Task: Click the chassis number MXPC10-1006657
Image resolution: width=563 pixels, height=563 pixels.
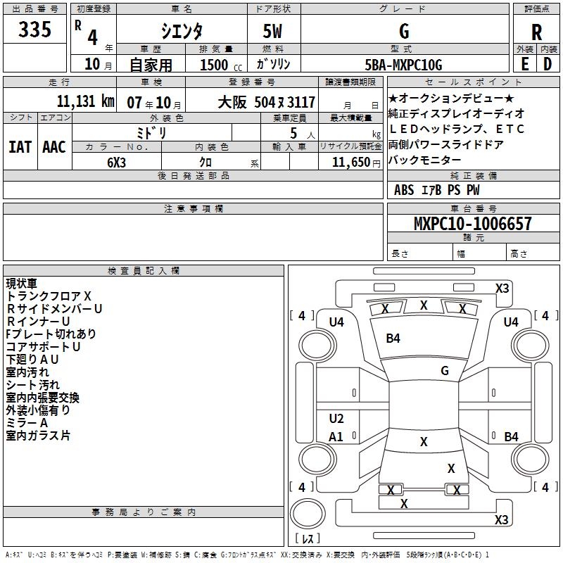Action: 473,223
